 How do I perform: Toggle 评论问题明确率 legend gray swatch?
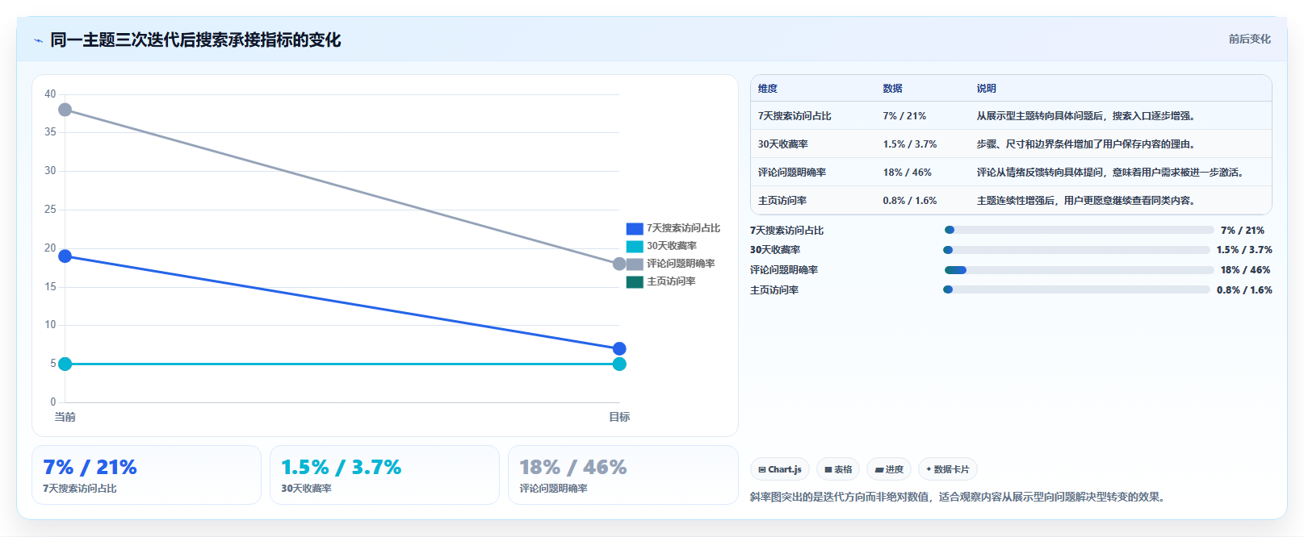pyautogui.click(x=635, y=264)
